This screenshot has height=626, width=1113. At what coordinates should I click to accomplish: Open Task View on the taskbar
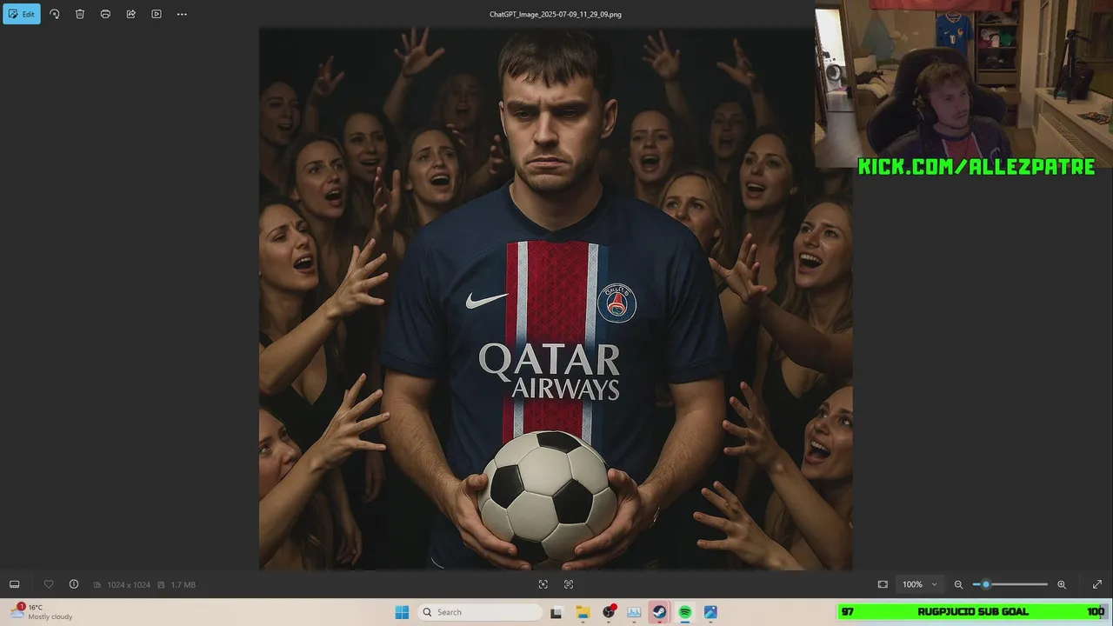tap(556, 612)
